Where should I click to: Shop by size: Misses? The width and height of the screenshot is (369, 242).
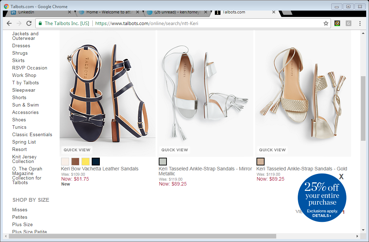click(20, 210)
